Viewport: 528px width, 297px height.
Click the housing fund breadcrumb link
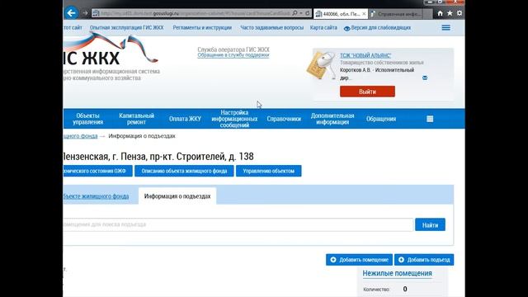point(80,136)
